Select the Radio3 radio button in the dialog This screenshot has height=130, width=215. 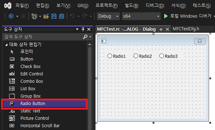pos(168,56)
